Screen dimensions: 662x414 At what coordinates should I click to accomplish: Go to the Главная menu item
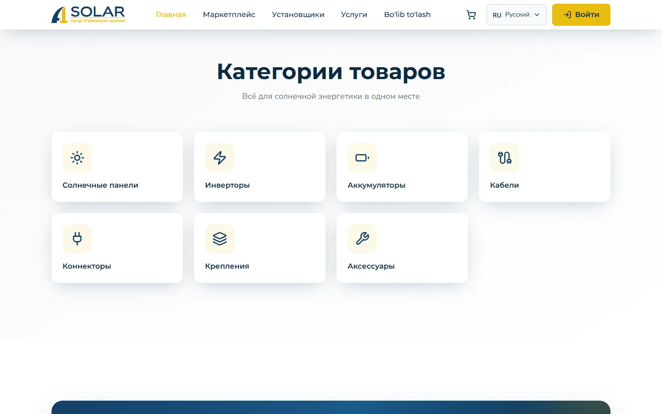171,15
